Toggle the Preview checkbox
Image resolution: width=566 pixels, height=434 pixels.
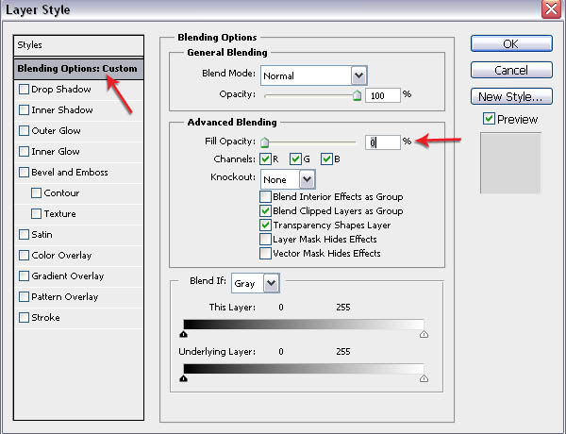pyautogui.click(x=489, y=119)
